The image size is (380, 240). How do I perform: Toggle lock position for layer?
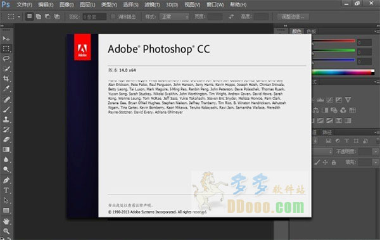coord(326,162)
